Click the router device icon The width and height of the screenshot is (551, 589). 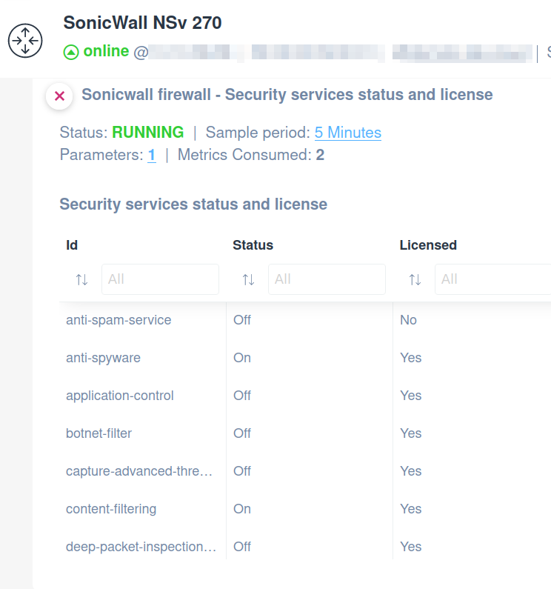click(25, 41)
